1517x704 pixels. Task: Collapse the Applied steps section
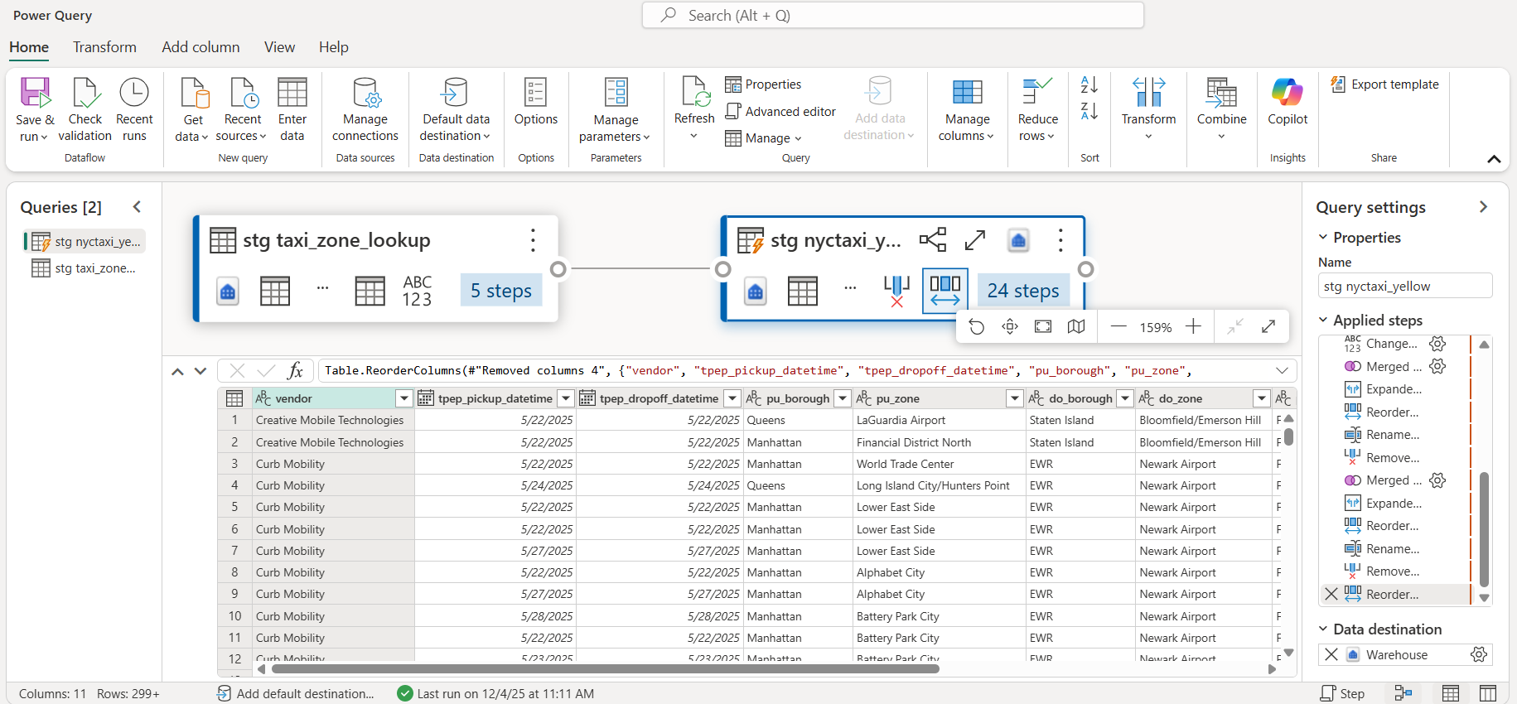(x=1323, y=321)
